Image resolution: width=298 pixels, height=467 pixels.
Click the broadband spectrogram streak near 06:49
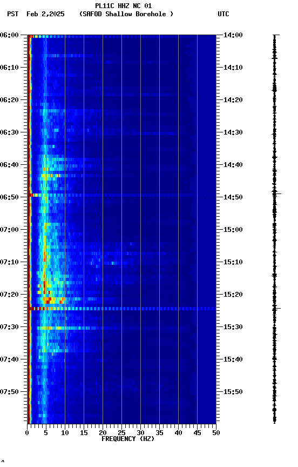pos(121,195)
